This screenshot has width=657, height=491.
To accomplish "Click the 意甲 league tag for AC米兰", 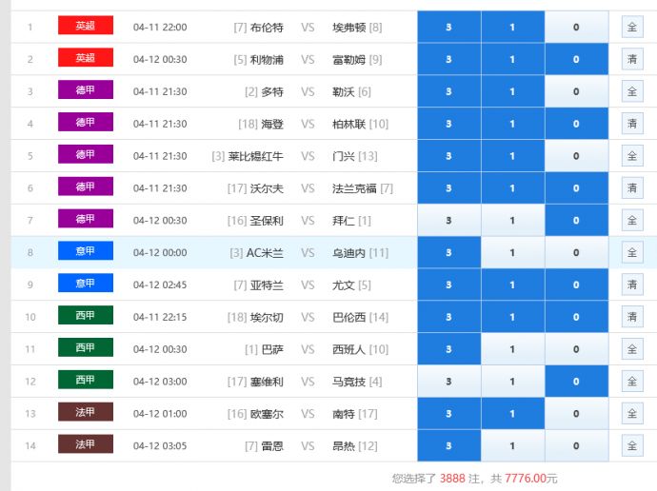I will click(85, 252).
